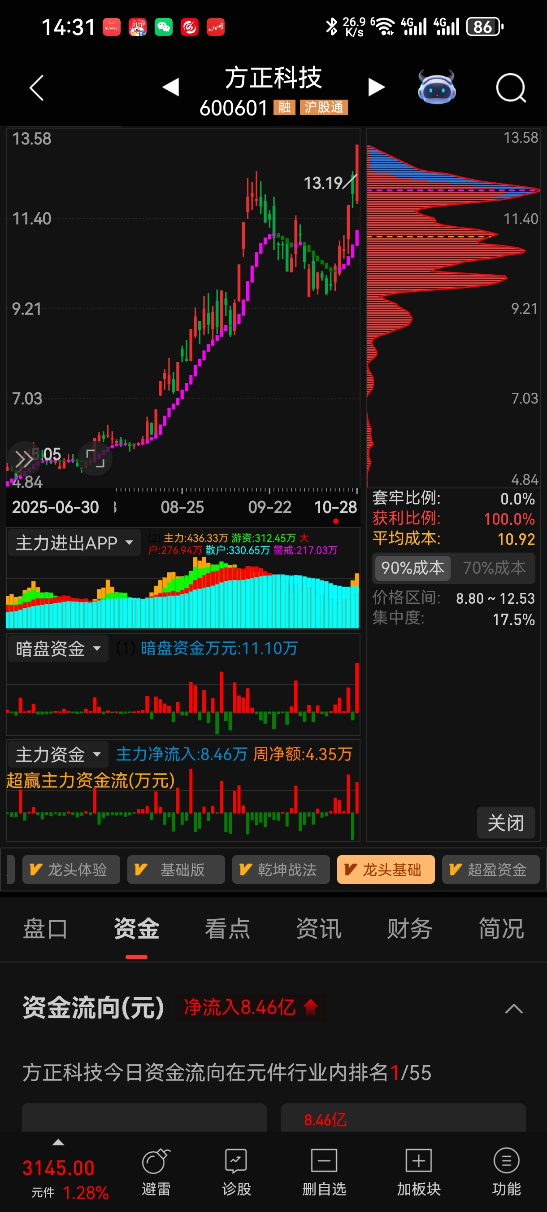The height and width of the screenshot is (1212, 547).
Task: Tap date label 2025-06-30
Action: (x=56, y=507)
